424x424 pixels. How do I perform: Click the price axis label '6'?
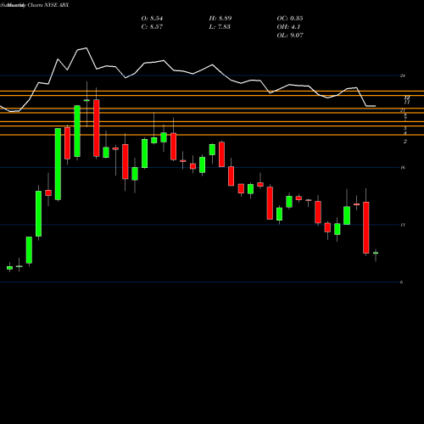coord(401,282)
